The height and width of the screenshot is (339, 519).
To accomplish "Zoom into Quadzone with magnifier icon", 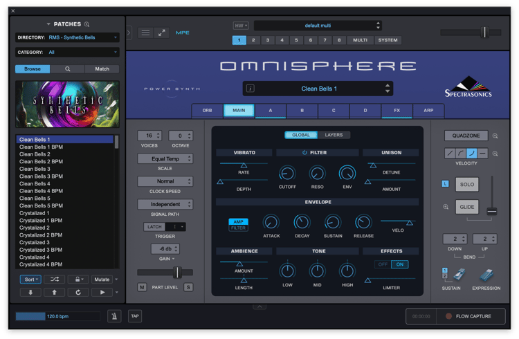I will point(495,136).
